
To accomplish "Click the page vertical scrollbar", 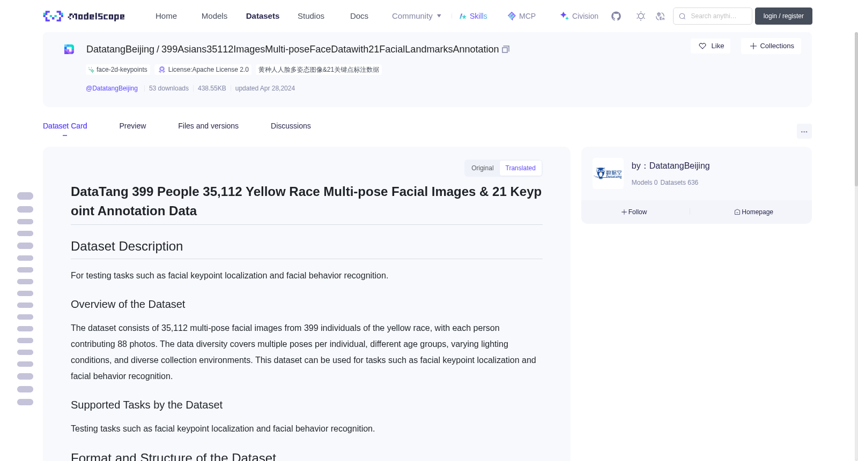I will click(x=856, y=109).
